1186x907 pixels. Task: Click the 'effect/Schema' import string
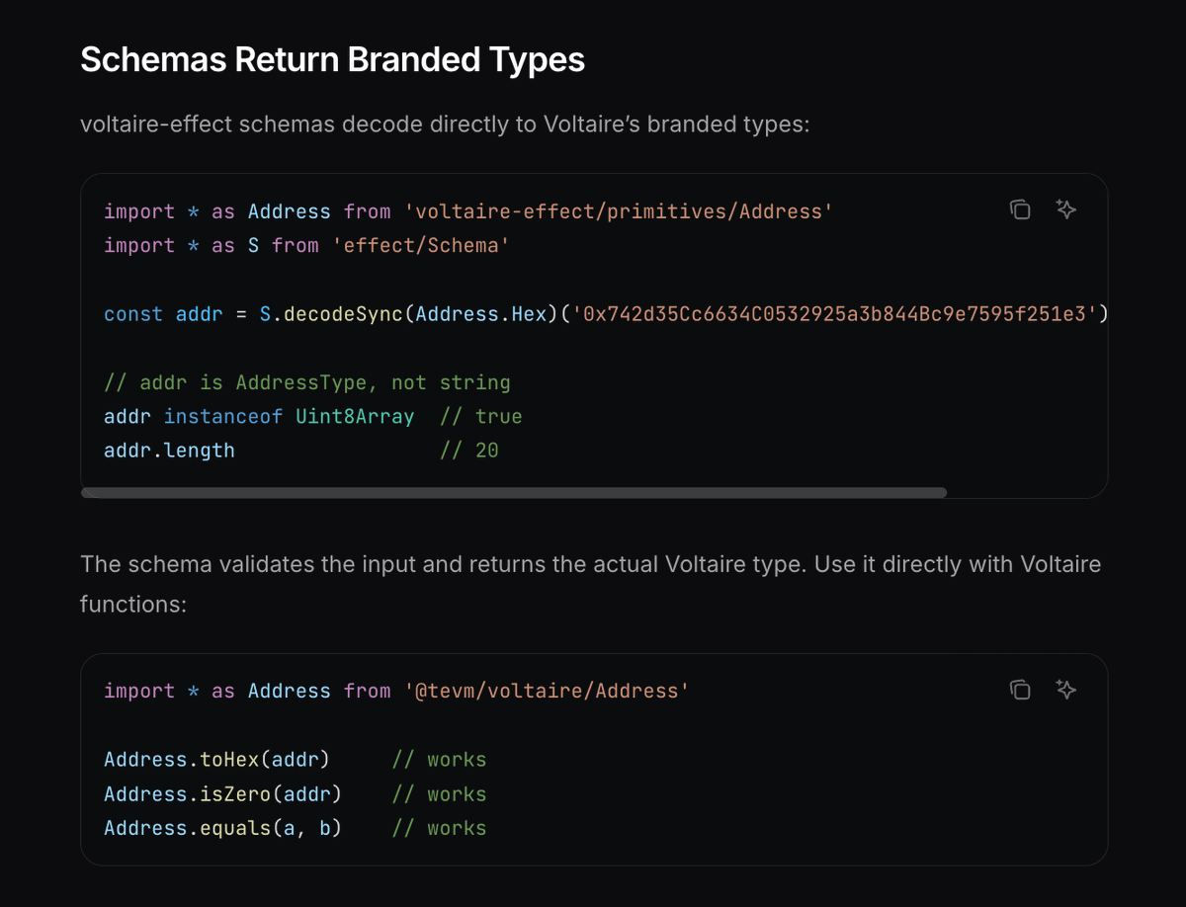422,245
